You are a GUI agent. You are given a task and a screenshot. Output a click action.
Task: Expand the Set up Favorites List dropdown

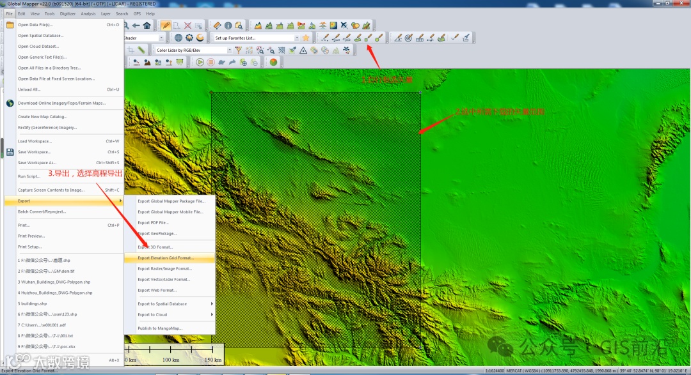(296, 38)
